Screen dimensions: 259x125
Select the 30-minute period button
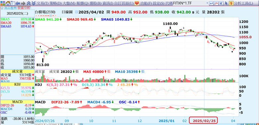click(x=46, y=16)
